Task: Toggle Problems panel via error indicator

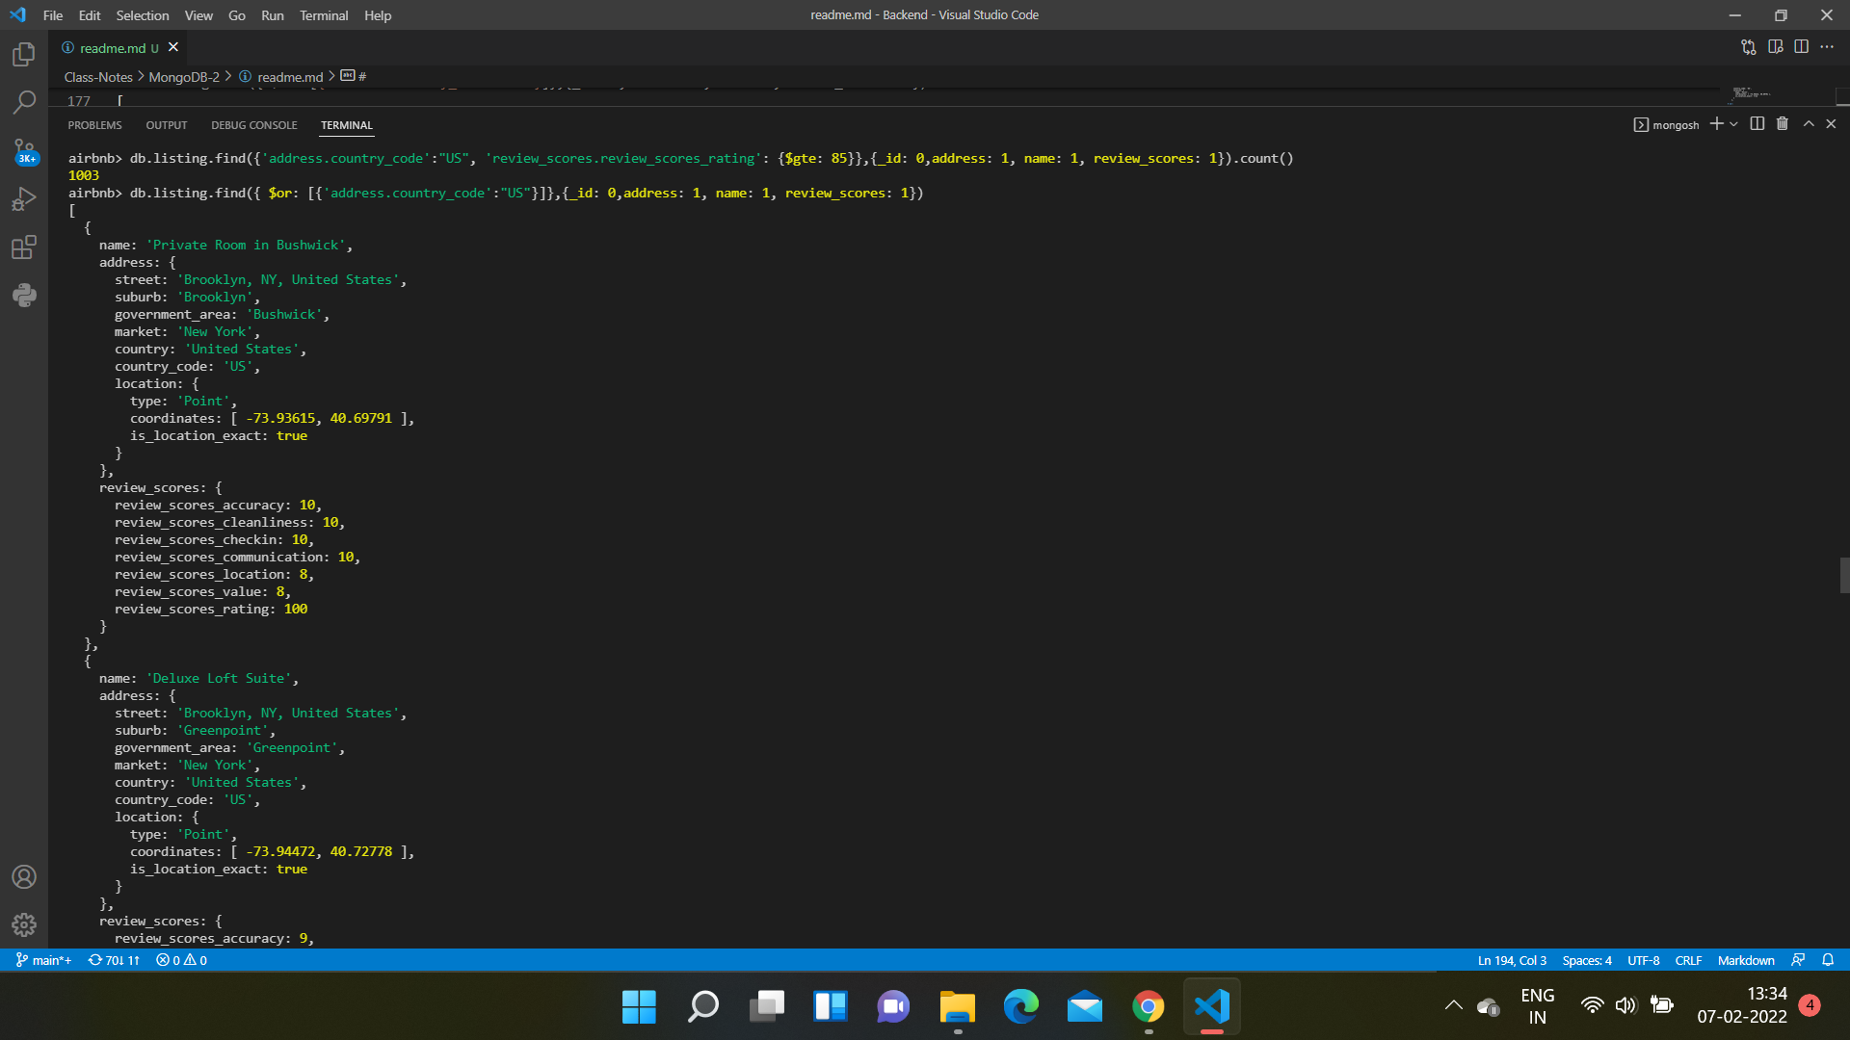Action: tap(180, 960)
